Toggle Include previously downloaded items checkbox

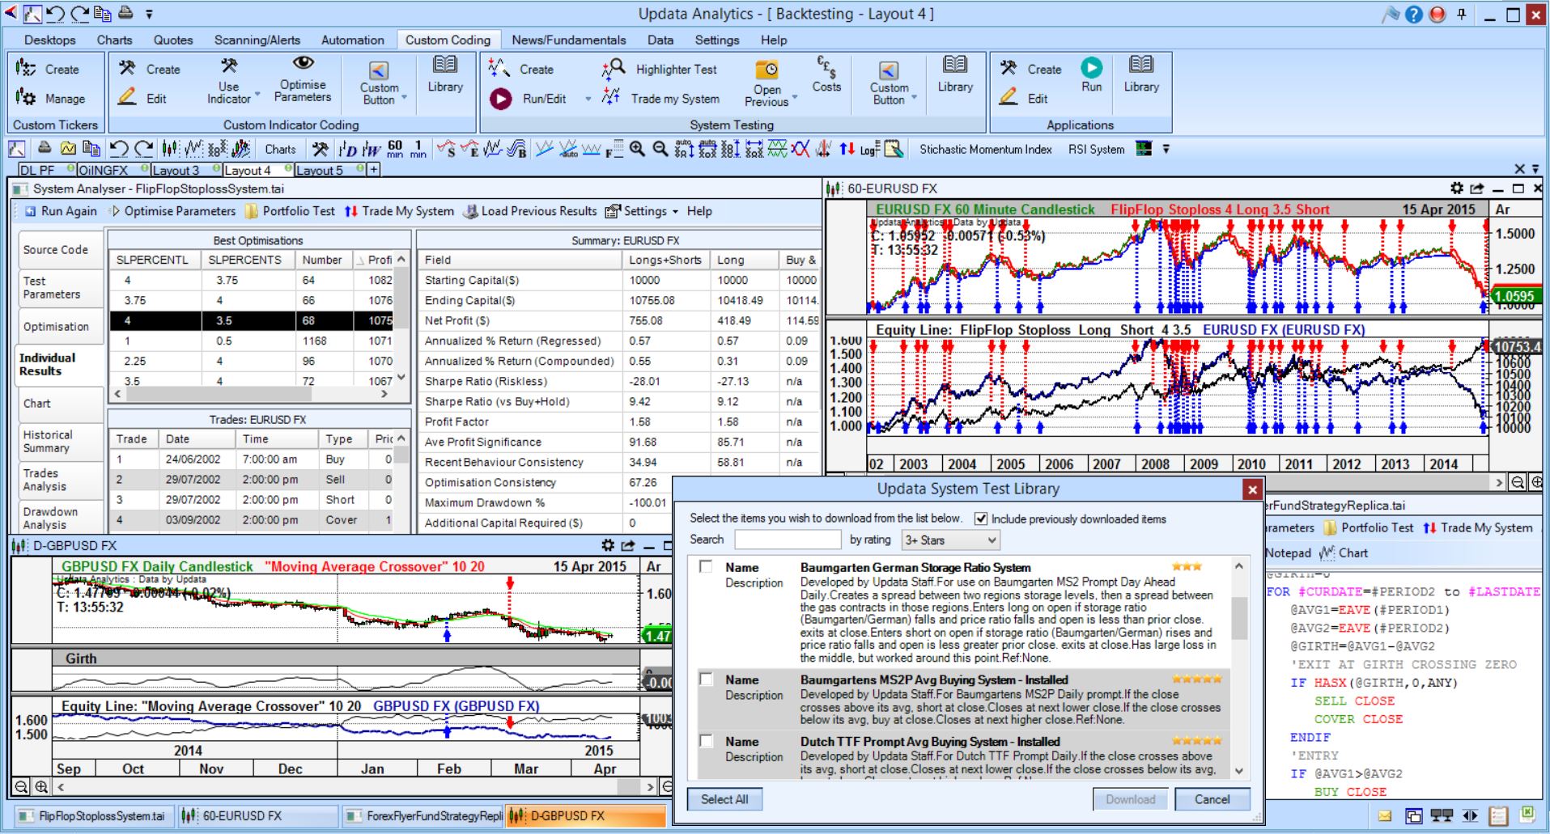[981, 519]
